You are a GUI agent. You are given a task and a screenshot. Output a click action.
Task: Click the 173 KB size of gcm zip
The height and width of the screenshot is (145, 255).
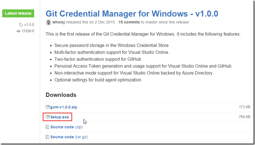tap(244, 107)
